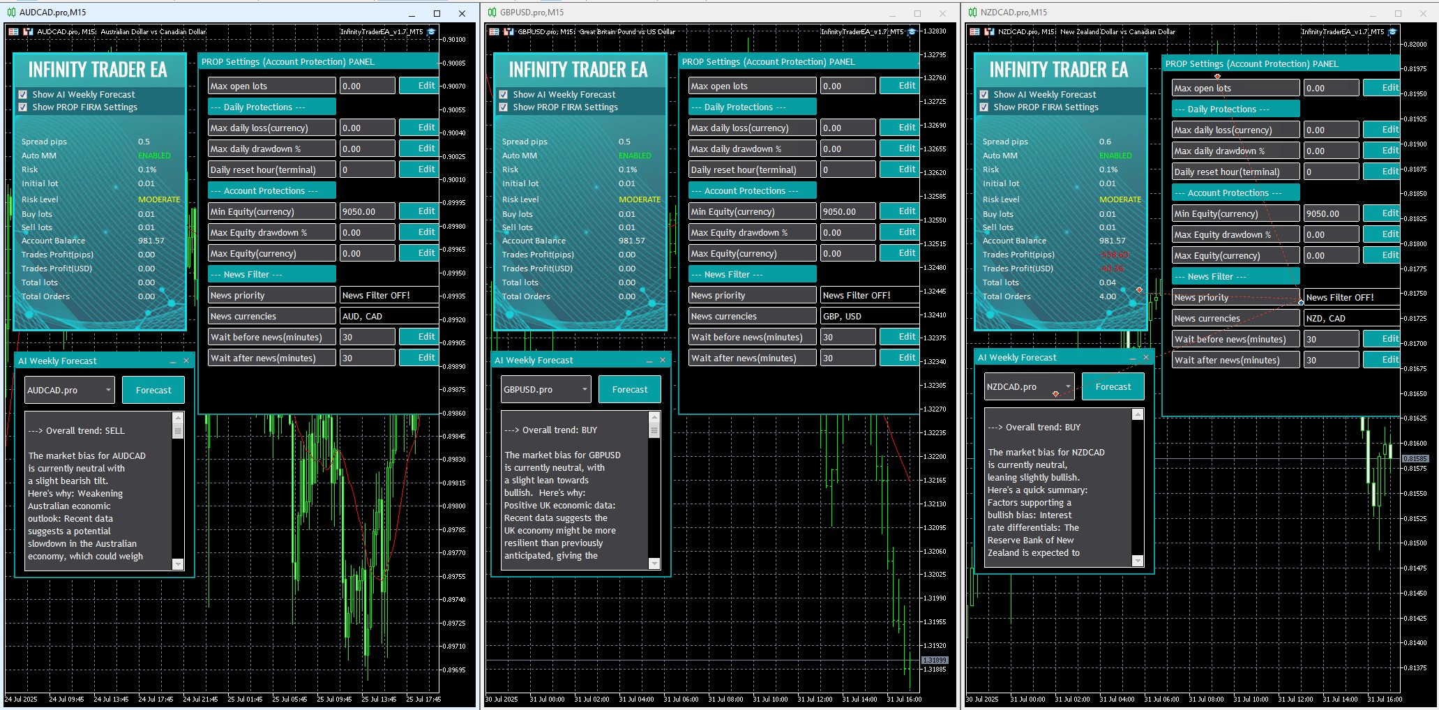
Task: Expand the GBPUSD.pro symbol dropdown
Action: coord(585,389)
